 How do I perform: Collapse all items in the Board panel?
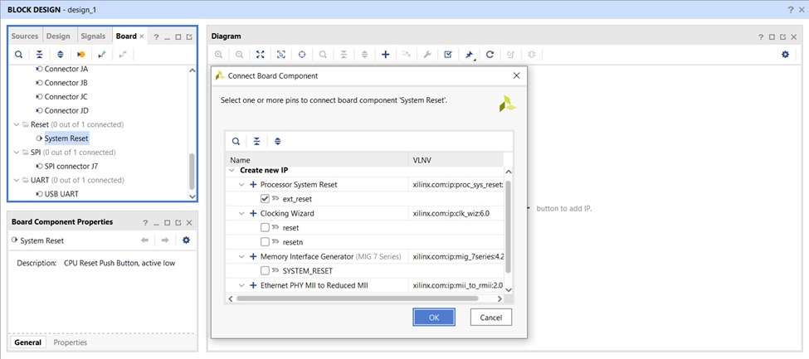[x=39, y=54]
